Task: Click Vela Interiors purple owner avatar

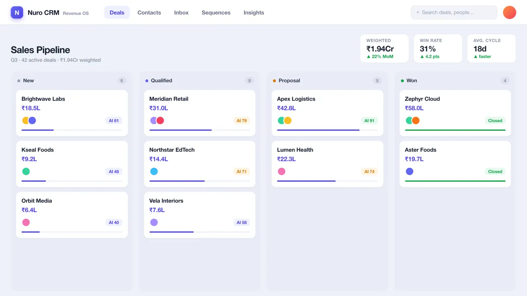Action: pyautogui.click(x=154, y=222)
